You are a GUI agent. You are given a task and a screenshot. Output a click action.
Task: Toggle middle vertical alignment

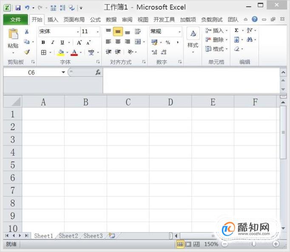click(118, 32)
